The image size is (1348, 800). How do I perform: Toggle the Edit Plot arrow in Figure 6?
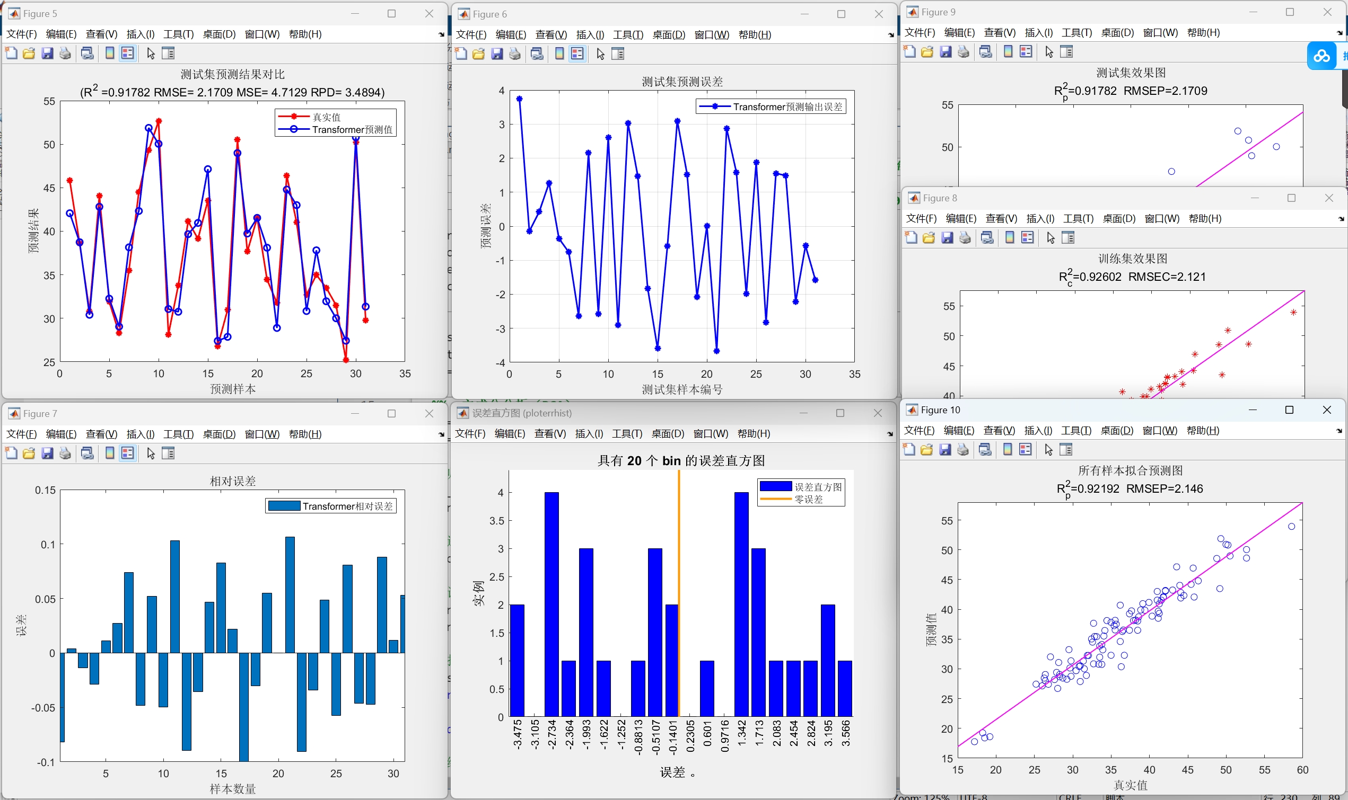pos(600,54)
